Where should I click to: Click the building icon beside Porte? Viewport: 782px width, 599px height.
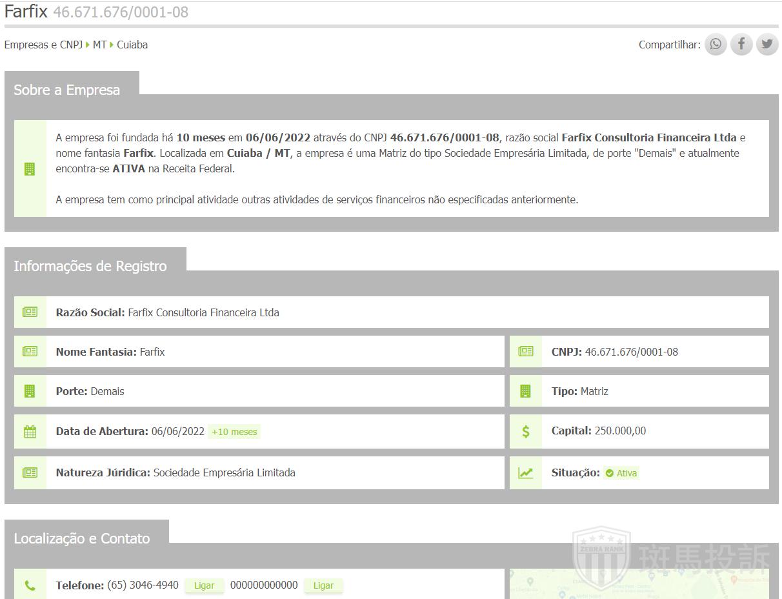point(30,391)
